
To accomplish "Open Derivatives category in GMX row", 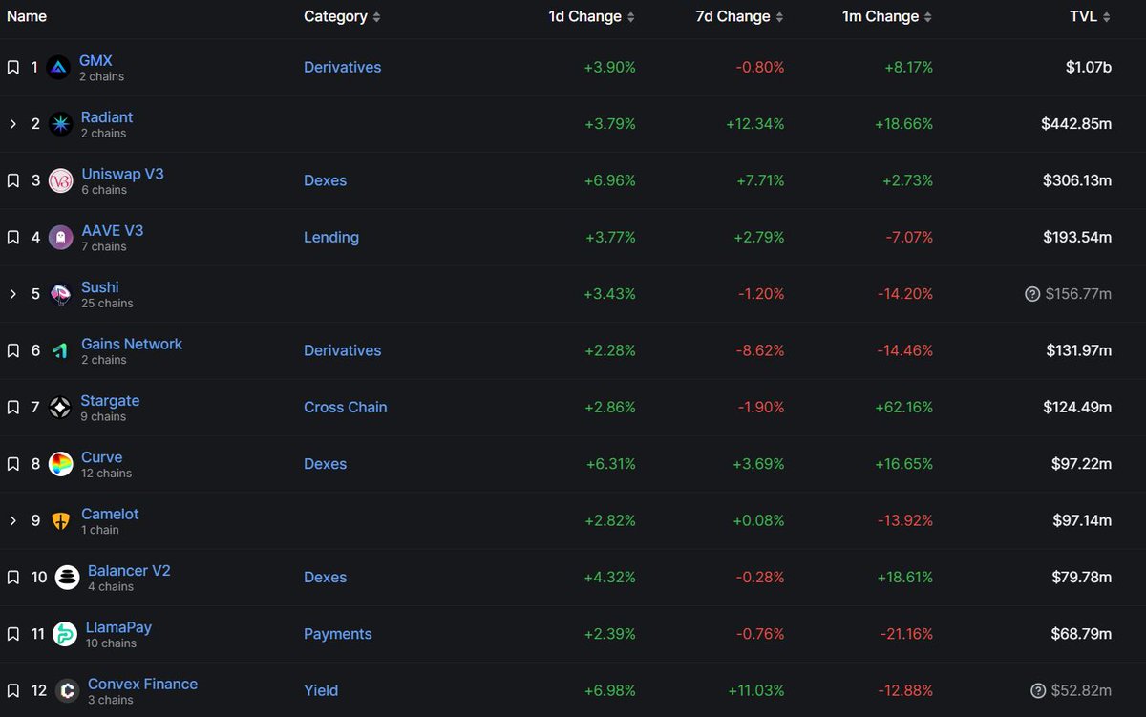I will (x=342, y=67).
